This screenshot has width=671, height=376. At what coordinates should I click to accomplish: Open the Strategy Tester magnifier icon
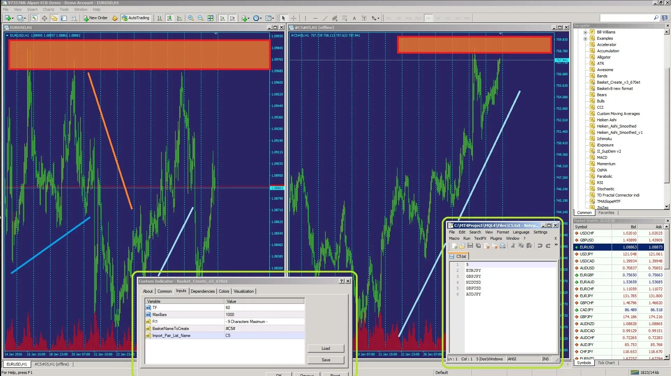(74, 18)
